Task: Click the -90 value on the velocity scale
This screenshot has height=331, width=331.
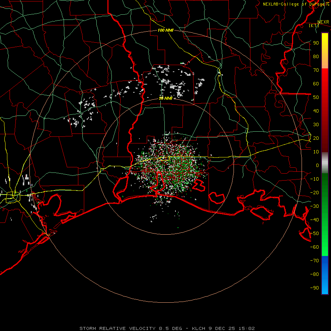Action: tap(314, 288)
